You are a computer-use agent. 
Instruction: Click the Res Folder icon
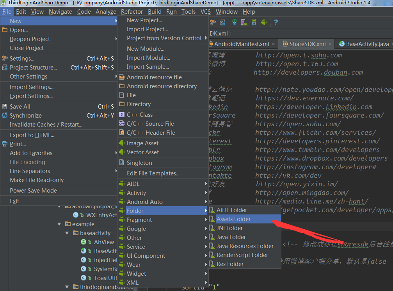click(x=212, y=264)
